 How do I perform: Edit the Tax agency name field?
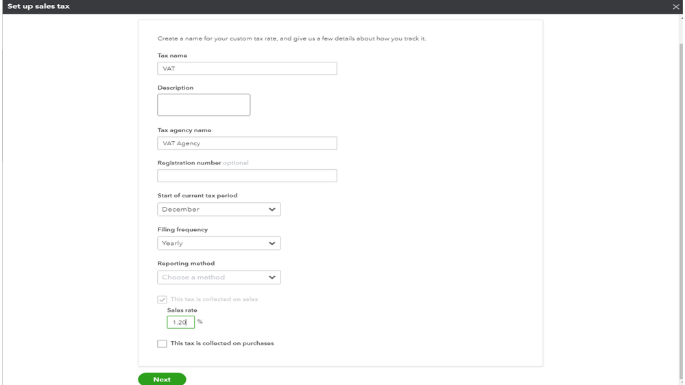(247, 143)
